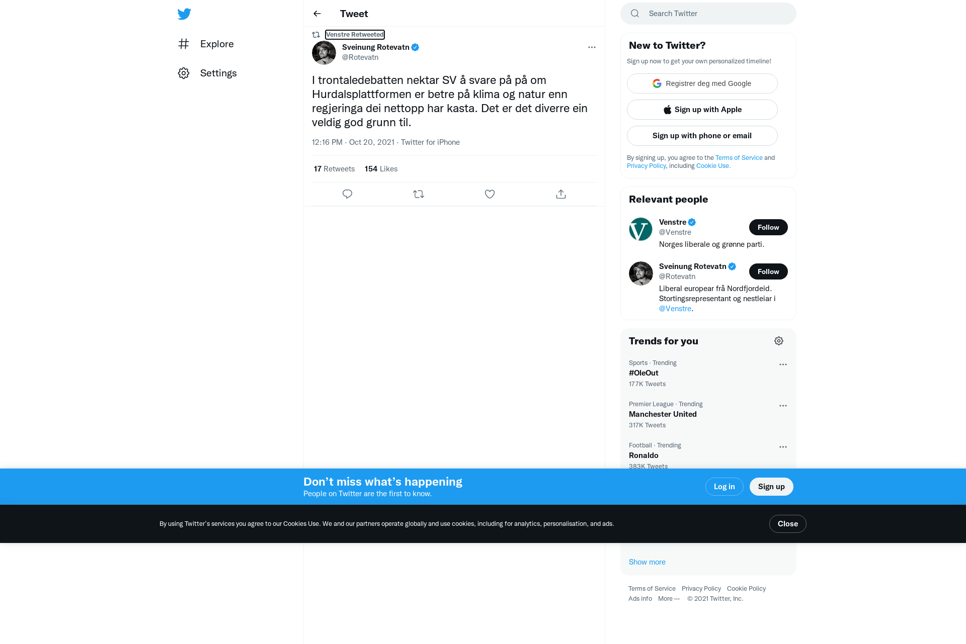Expand options for the #OleOut trend
The width and height of the screenshot is (966, 644).
click(783, 364)
